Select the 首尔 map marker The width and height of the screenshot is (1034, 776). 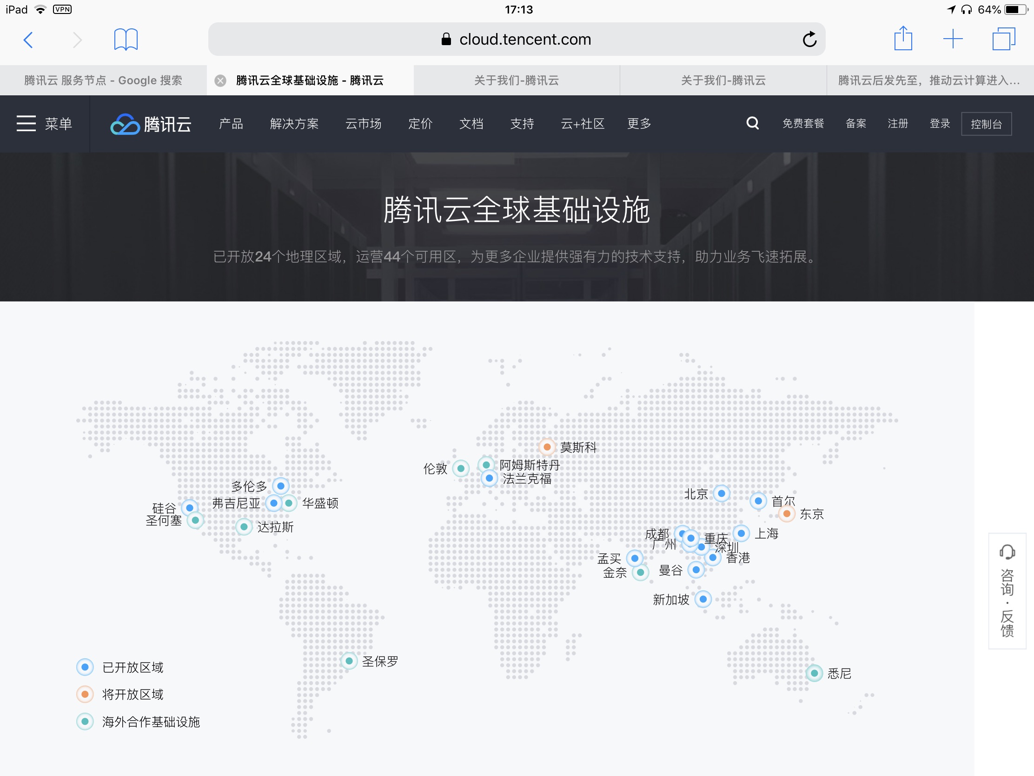758,502
